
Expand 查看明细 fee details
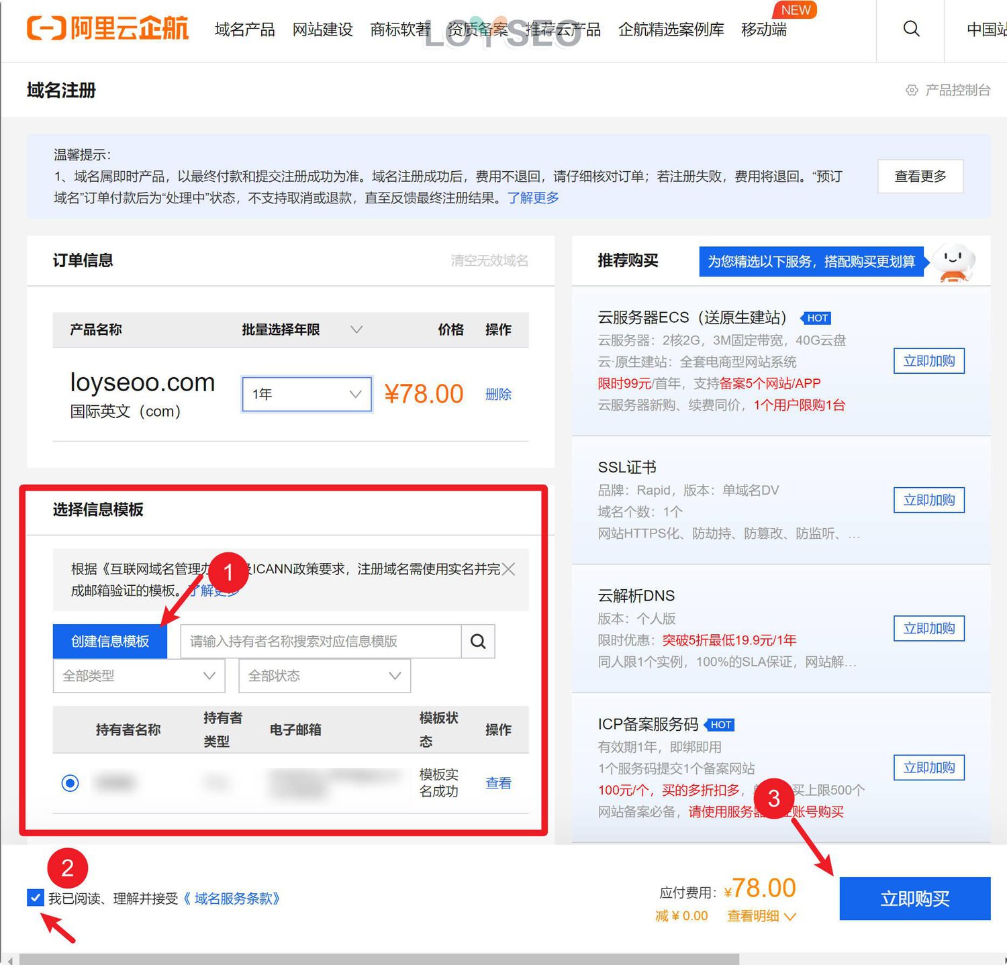coord(761,916)
